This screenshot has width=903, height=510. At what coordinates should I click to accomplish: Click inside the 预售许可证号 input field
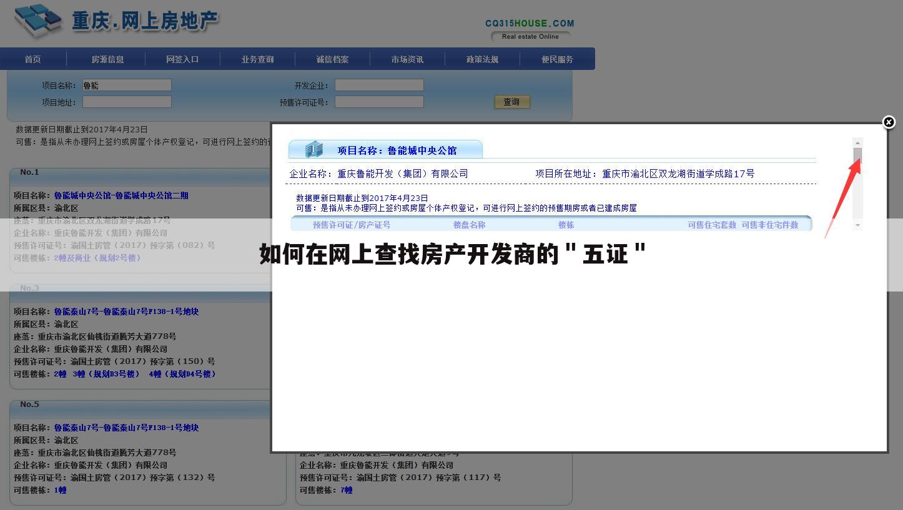pyautogui.click(x=379, y=101)
